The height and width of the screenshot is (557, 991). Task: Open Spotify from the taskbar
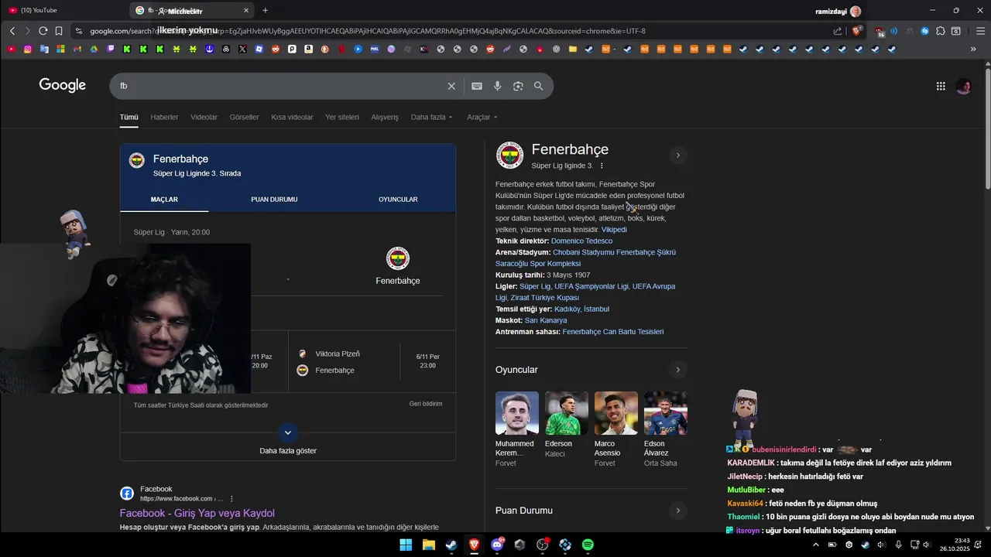(588, 545)
